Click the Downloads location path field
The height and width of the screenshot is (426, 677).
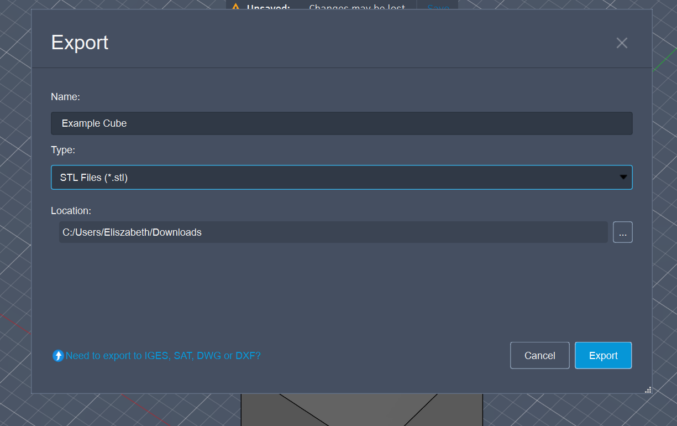pos(333,232)
